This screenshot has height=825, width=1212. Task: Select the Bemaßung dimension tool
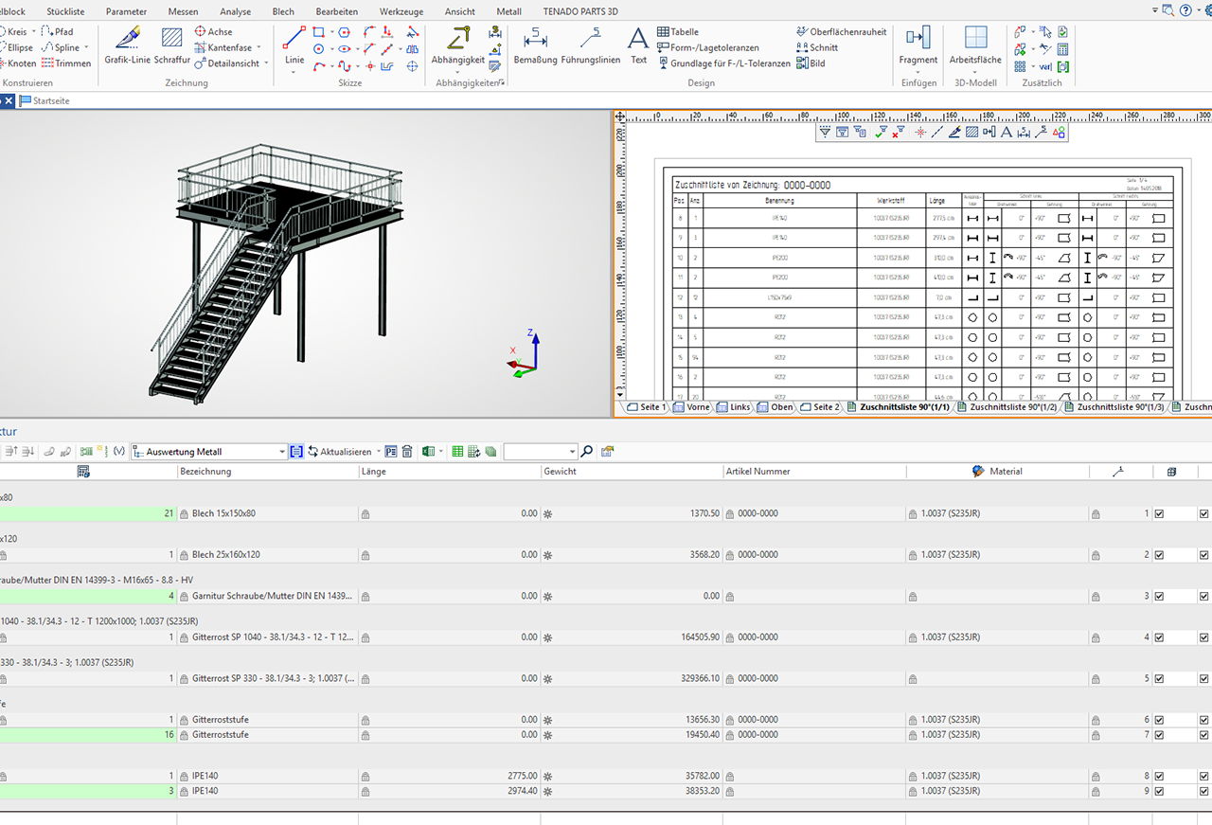tap(535, 45)
